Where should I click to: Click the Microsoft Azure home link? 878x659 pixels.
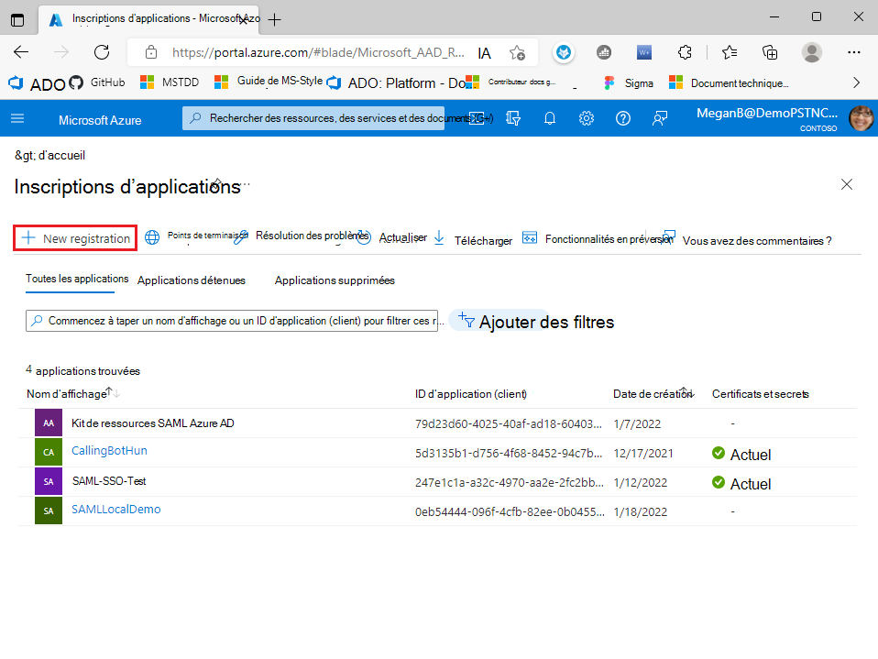(100, 120)
